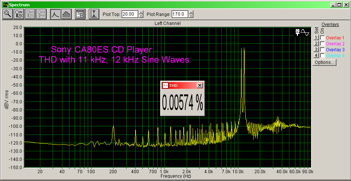The height and width of the screenshot is (181, 351).
Task: Open the Overlays Options dialog
Action: [324, 62]
